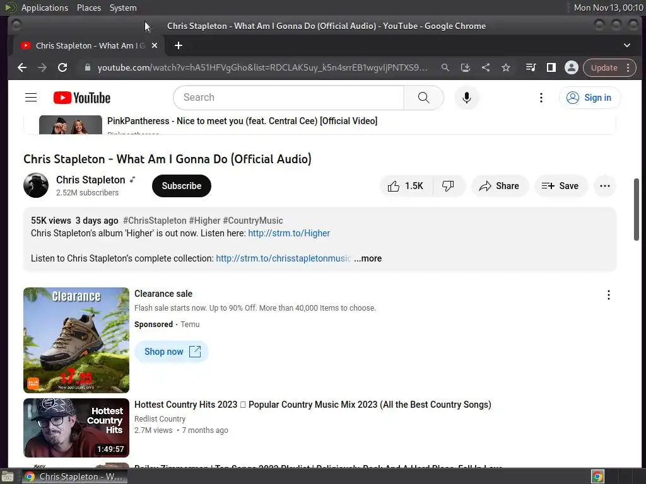Expand tab search dropdown chevron
This screenshot has height=484, width=646.
click(x=626, y=45)
